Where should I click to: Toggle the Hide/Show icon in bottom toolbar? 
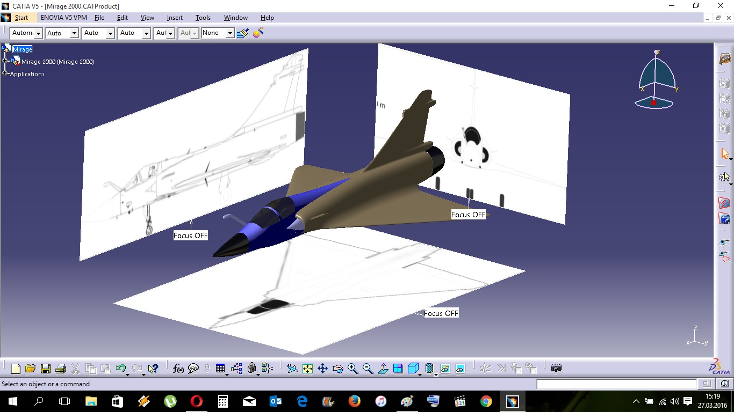point(445,369)
